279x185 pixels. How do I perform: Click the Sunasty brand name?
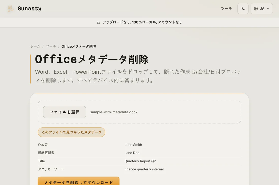[29, 9]
